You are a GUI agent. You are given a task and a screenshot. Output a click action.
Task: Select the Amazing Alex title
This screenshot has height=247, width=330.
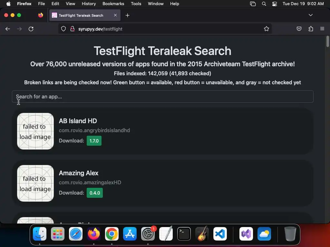[x=79, y=173]
